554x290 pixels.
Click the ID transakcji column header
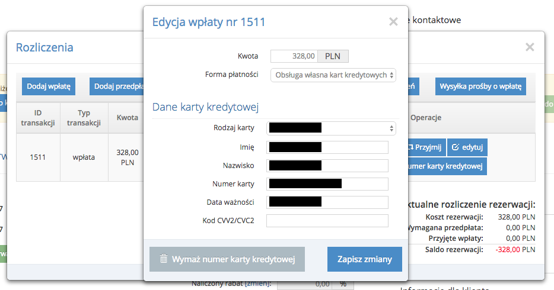38,118
